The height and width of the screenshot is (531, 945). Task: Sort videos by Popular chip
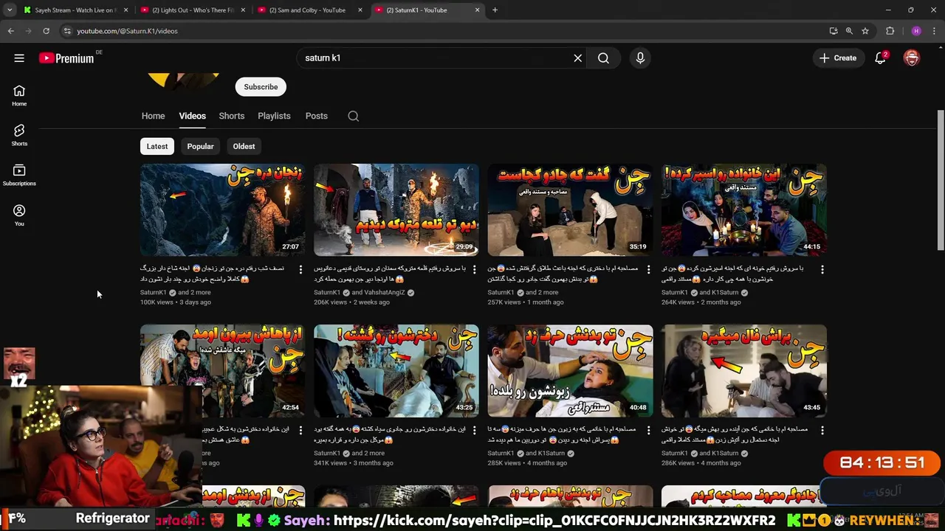pyautogui.click(x=200, y=146)
